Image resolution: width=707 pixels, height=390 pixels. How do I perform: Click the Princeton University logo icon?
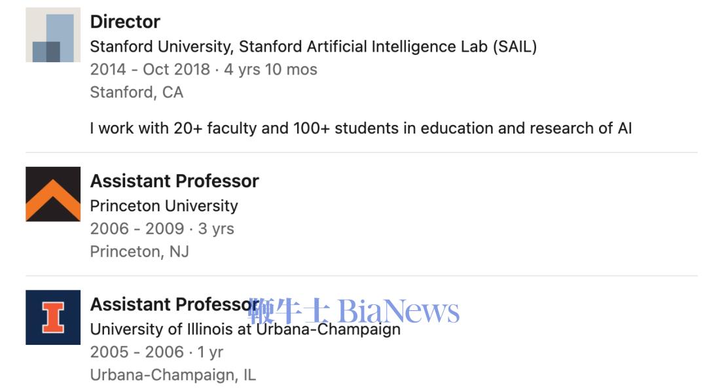tap(53, 194)
